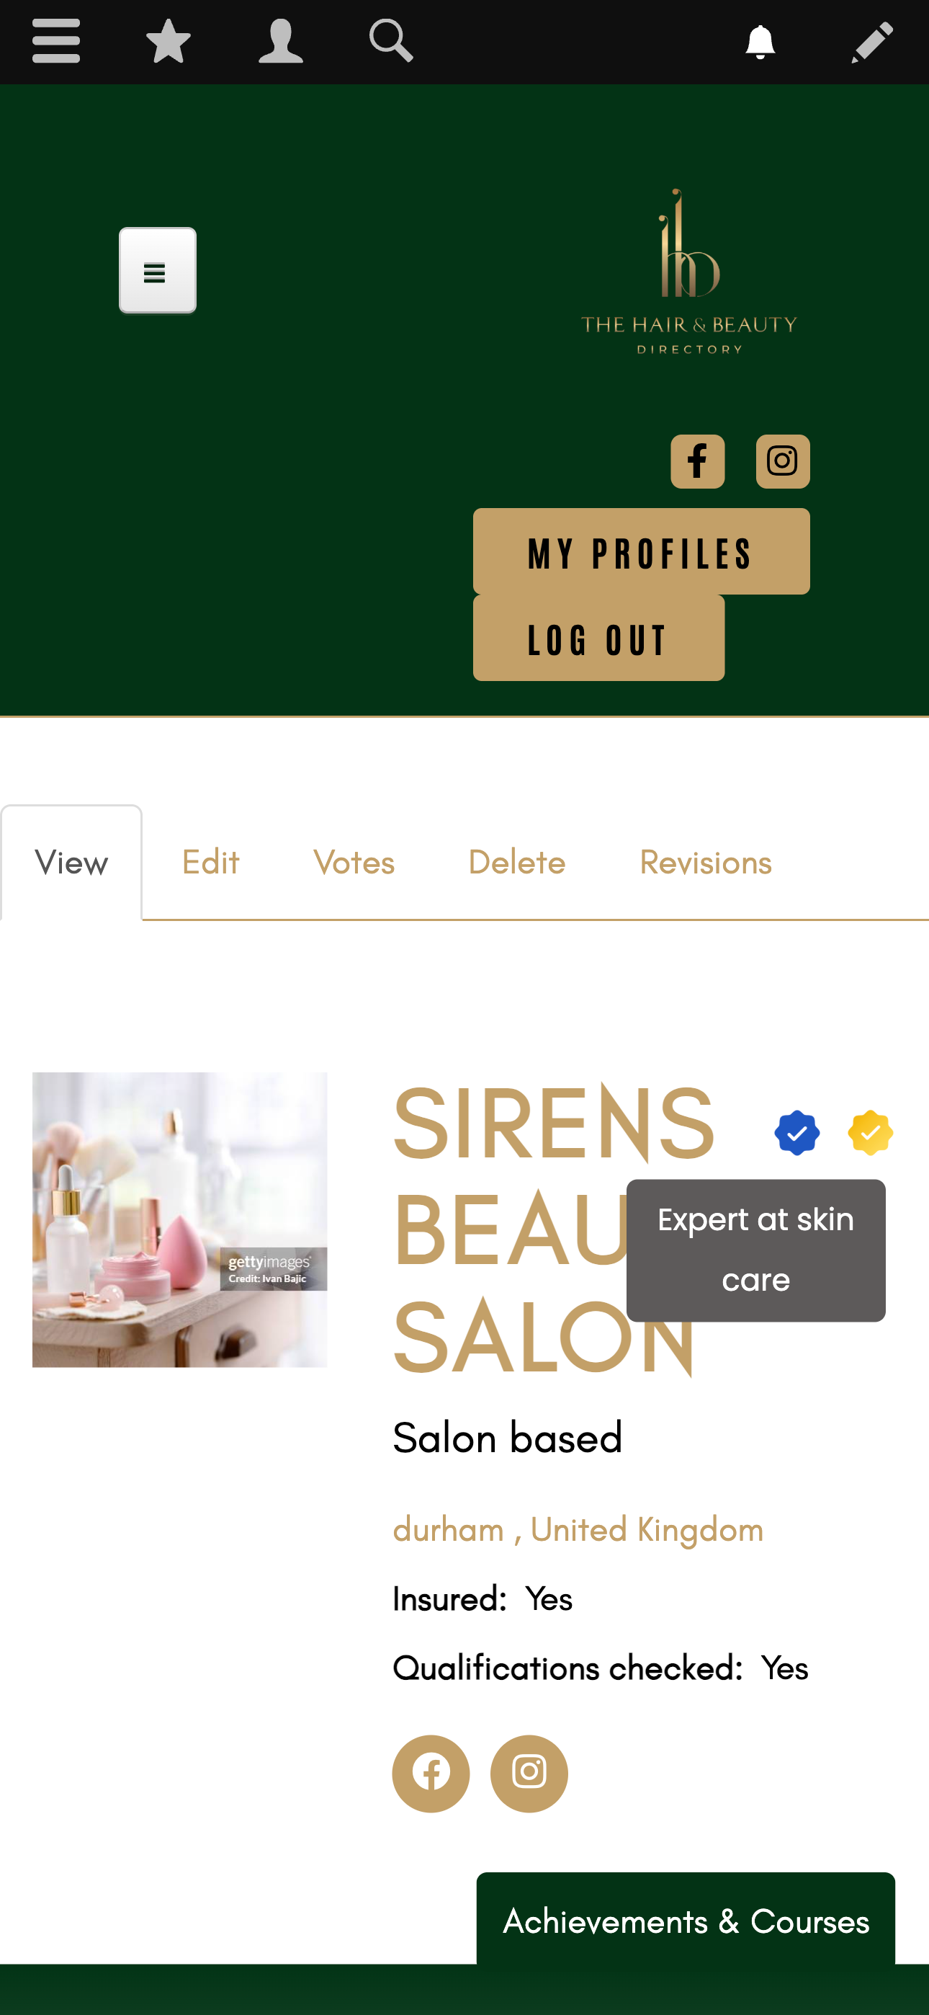The width and height of the screenshot is (929, 2015).
Task: Click the Log Out button
Action: pos(599,638)
